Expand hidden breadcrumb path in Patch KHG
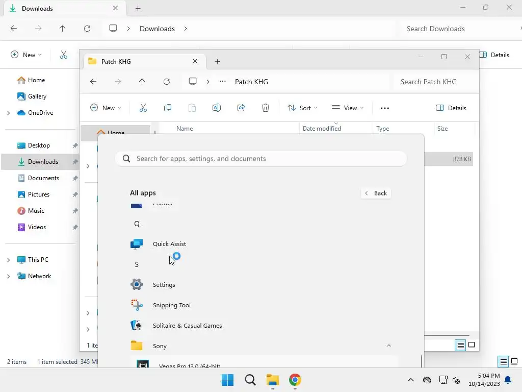This screenshot has height=392, width=522. (223, 82)
